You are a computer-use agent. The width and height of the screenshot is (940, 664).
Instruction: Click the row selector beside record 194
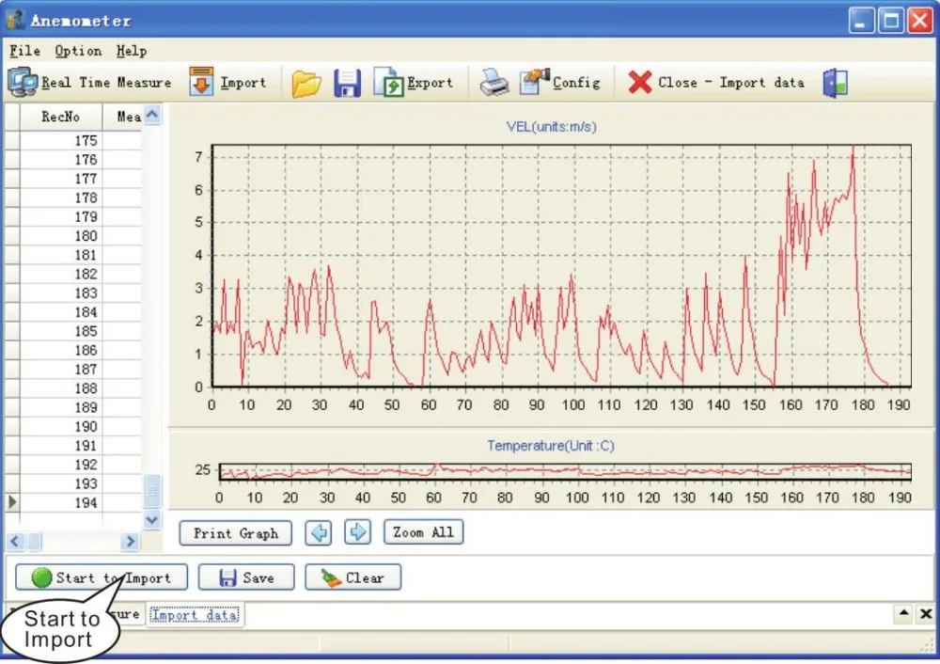(12, 502)
